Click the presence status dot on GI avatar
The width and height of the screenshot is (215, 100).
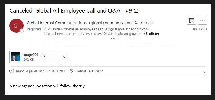(22, 31)
